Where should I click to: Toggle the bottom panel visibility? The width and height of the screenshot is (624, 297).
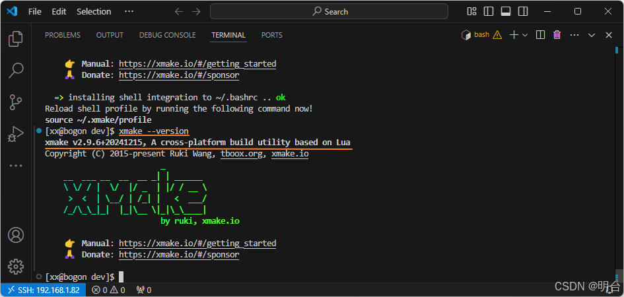(506, 11)
